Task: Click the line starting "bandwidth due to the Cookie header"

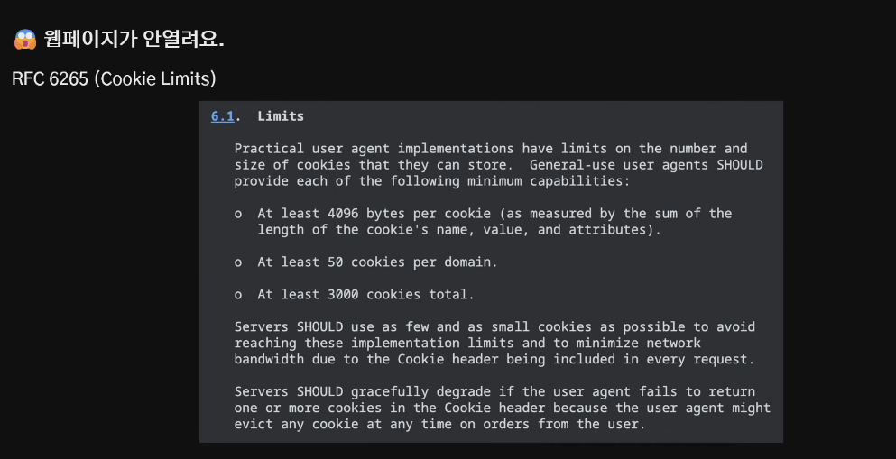Action: point(494,360)
